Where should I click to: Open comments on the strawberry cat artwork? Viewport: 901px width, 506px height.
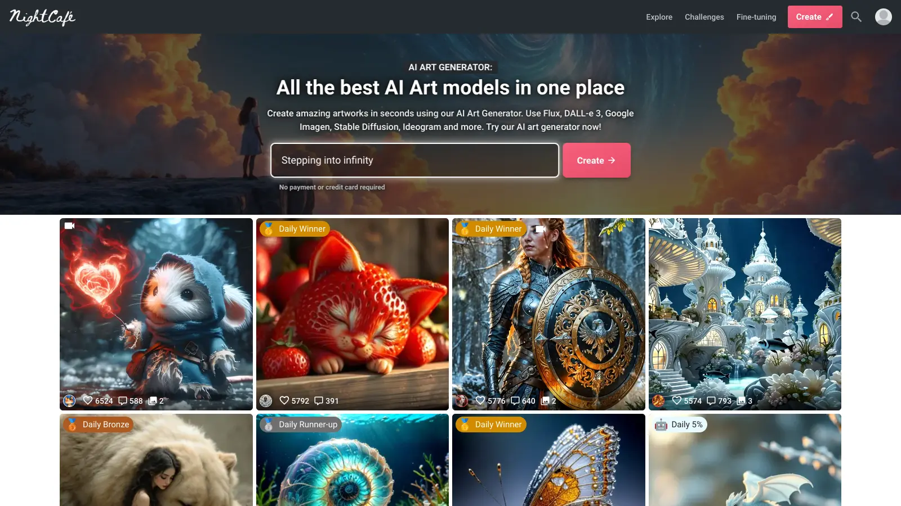[x=319, y=400]
